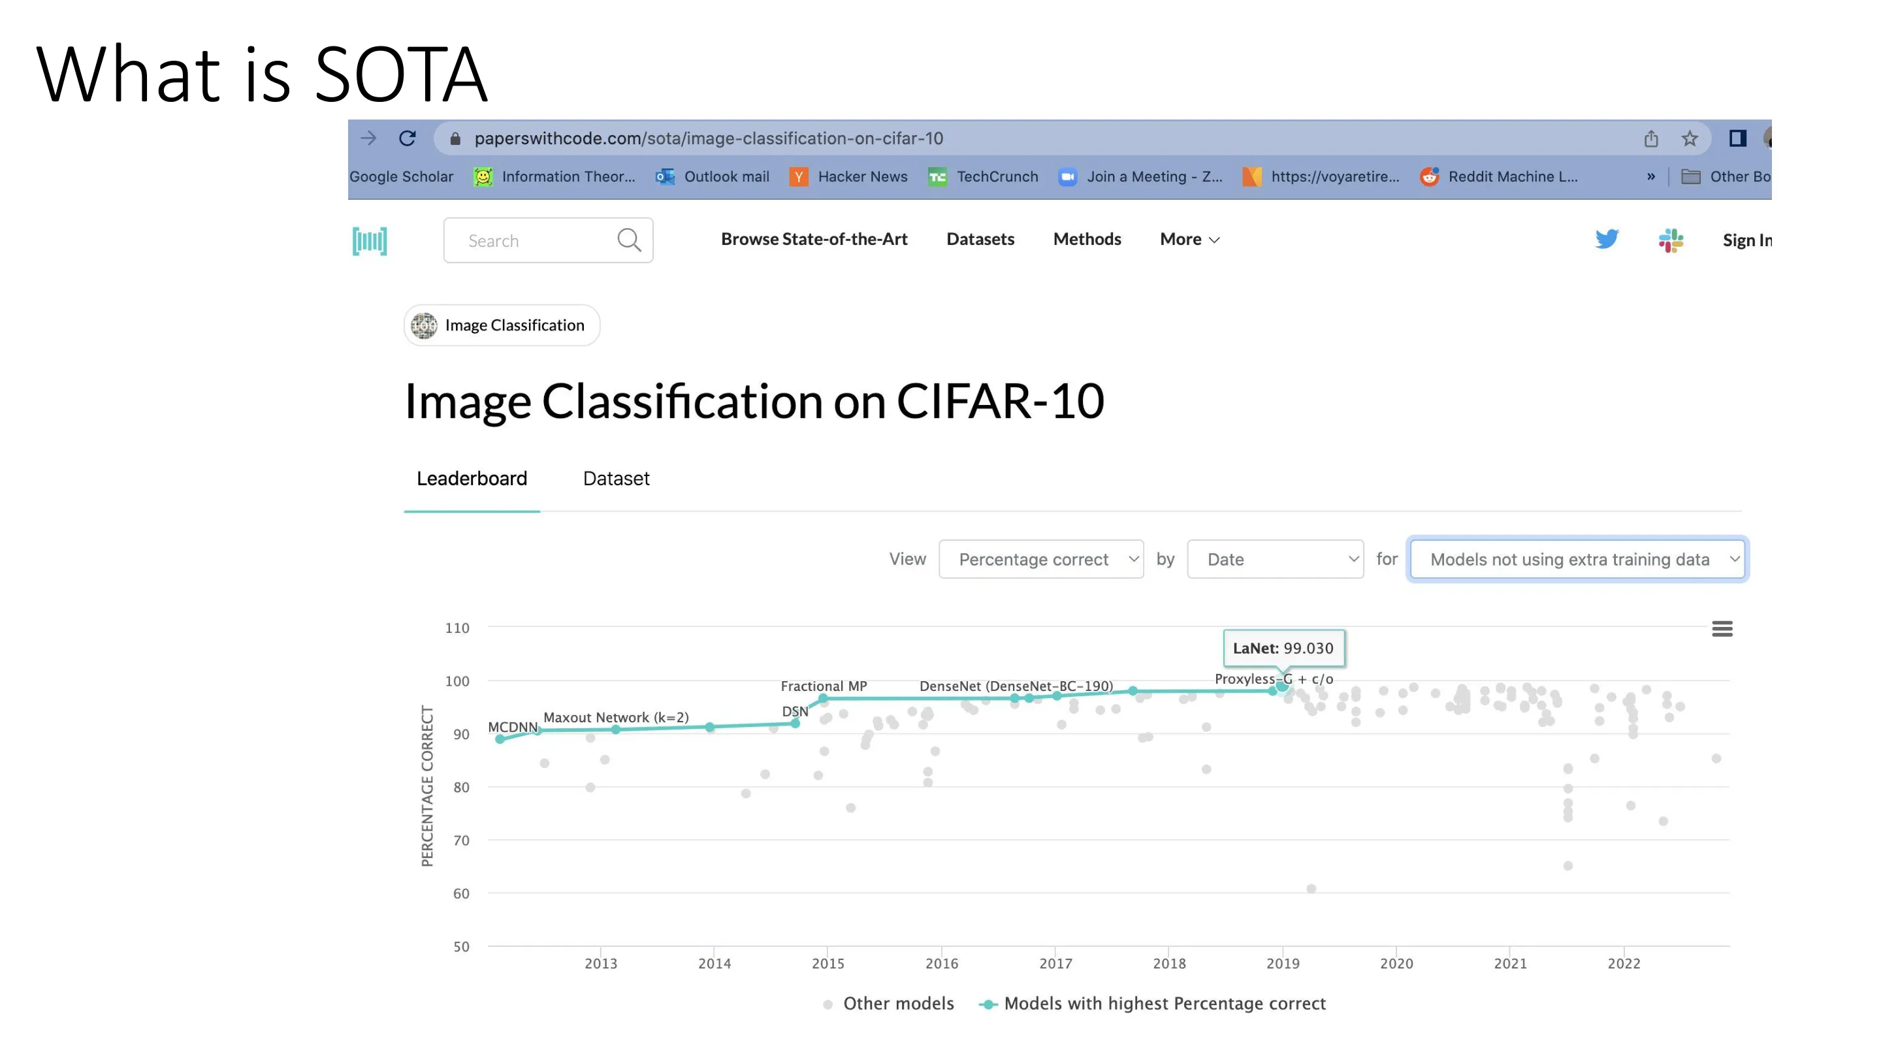
Task: Click the browser forward arrow
Action: (369, 138)
